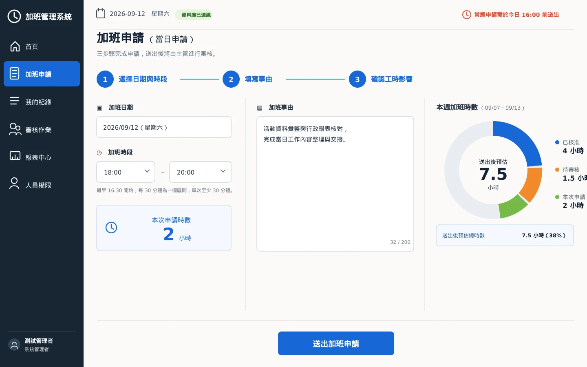The height and width of the screenshot is (367, 587).
Task: Open the 20:00 end time dropdown
Action: 200,172
